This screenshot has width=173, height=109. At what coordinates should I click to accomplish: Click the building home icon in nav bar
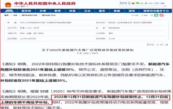(x=9, y=11)
